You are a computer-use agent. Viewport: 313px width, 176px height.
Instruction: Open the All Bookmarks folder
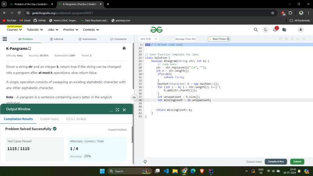click(x=300, y=20)
